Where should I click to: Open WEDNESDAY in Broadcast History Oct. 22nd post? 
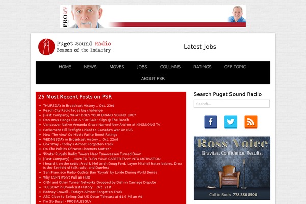(x=81, y=139)
